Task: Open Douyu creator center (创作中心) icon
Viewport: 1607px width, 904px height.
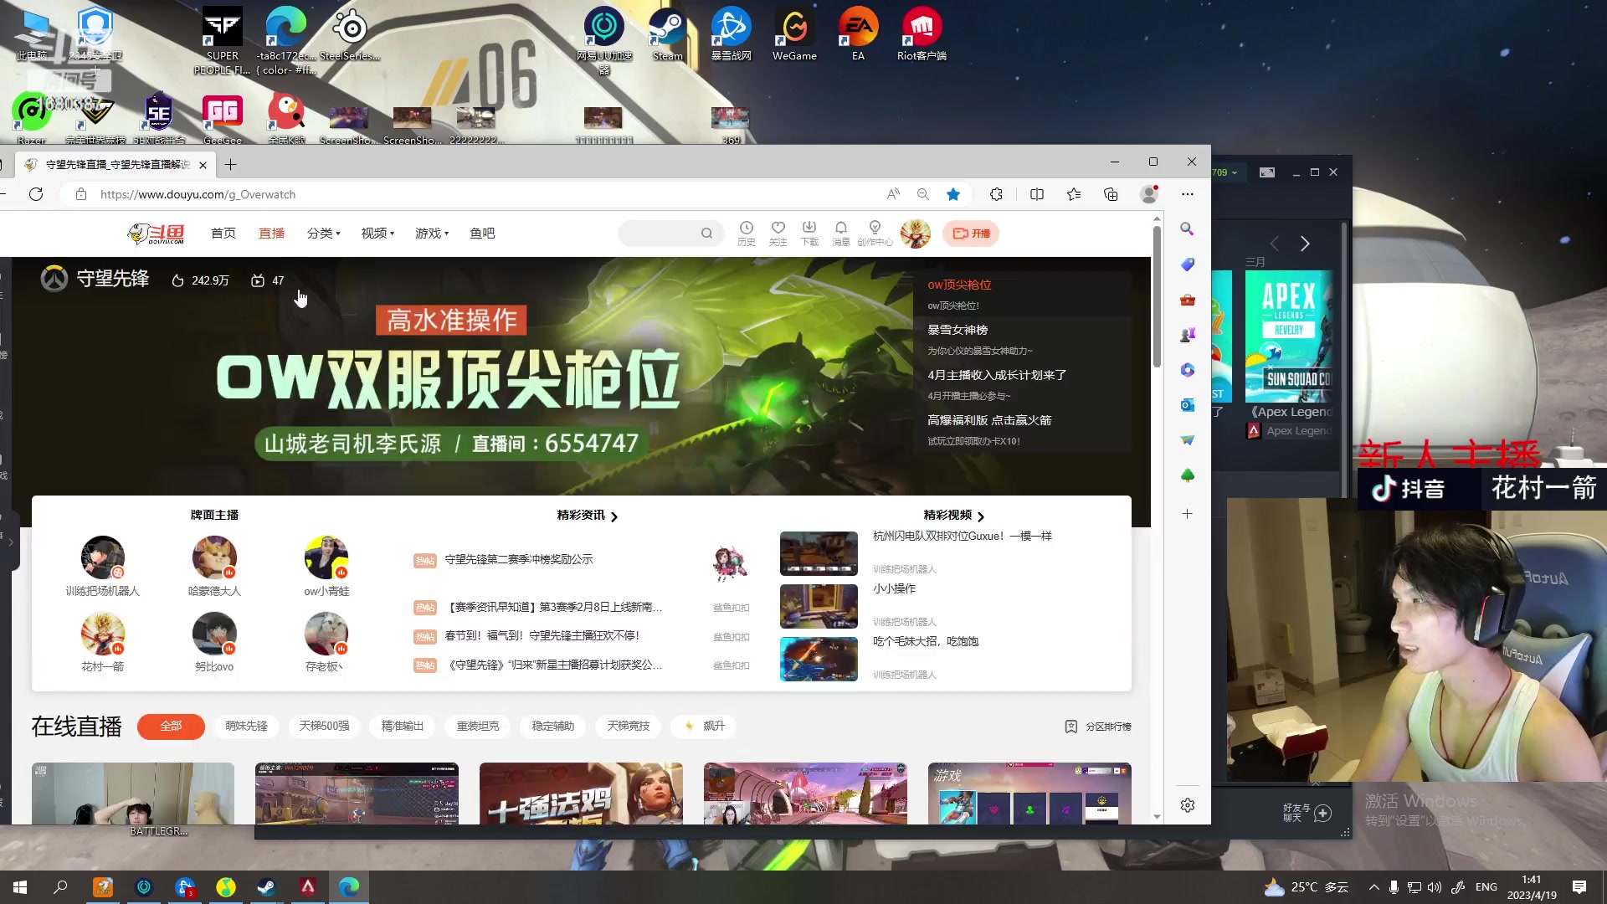Action: click(875, 233)
